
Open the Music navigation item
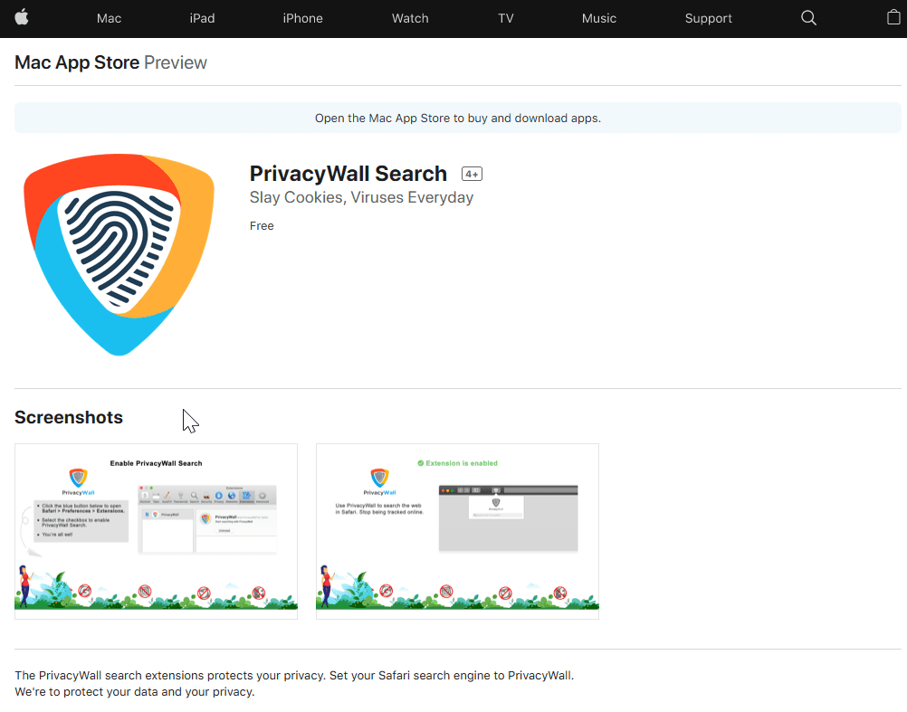click(x=598, y=18)
